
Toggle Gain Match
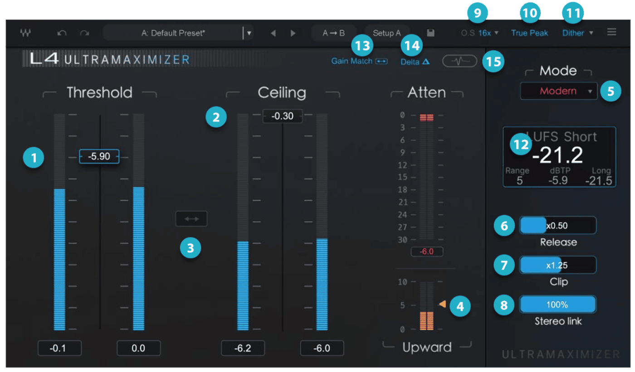359,61
